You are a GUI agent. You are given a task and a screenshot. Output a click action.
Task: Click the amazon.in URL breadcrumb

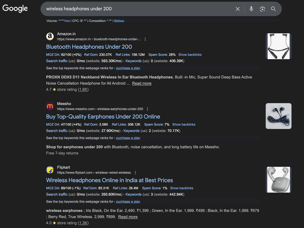(99, 39)
